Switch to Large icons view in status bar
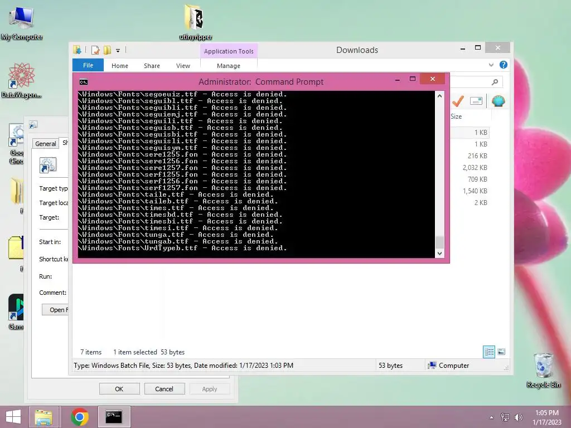Screen dimensions: 571x428 tap(501, 352)
